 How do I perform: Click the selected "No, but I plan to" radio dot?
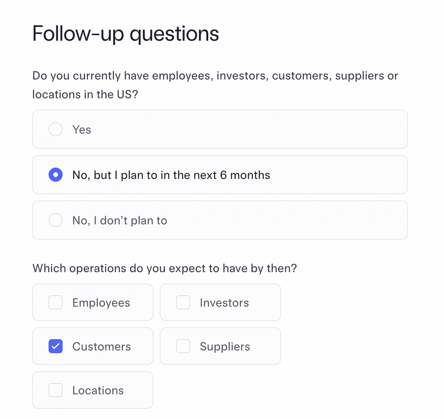click(56, 175)
